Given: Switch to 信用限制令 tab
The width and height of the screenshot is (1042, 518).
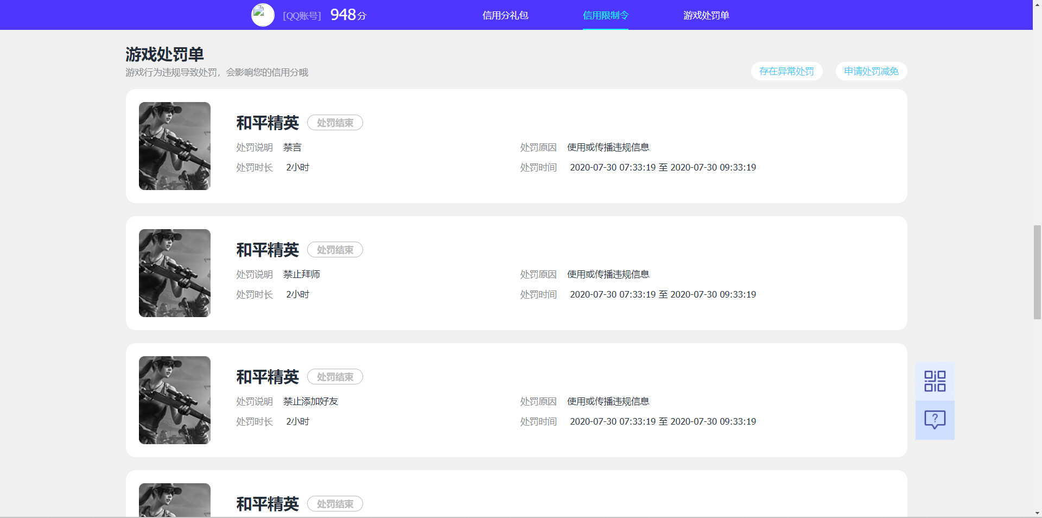Looking at the screenshot, I should (606, 15).
